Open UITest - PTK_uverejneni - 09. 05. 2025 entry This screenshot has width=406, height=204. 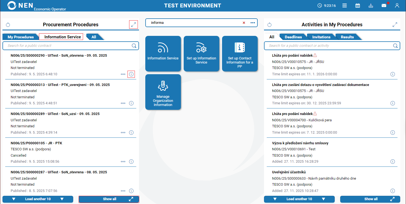[60, 85]
